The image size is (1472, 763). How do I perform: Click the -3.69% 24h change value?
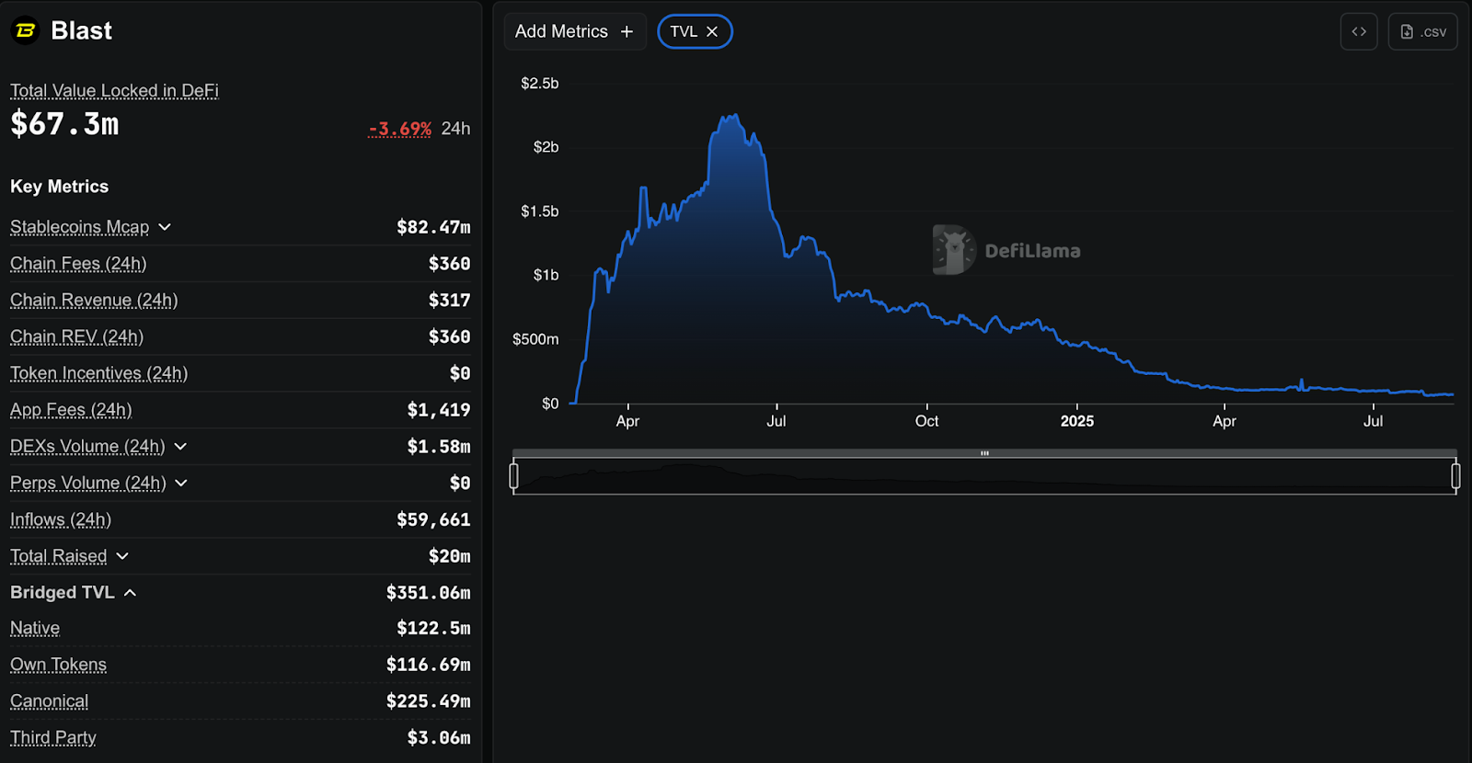[400, 129]
